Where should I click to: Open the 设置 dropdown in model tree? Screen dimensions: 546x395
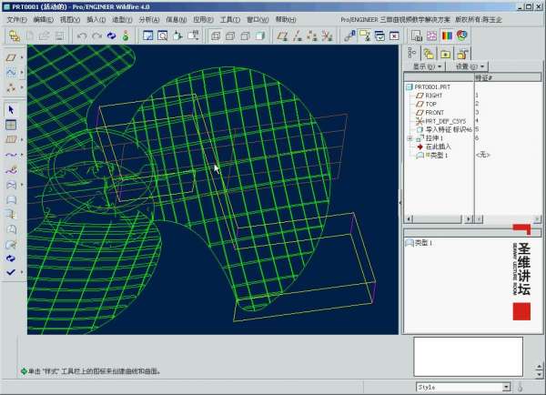470,66
